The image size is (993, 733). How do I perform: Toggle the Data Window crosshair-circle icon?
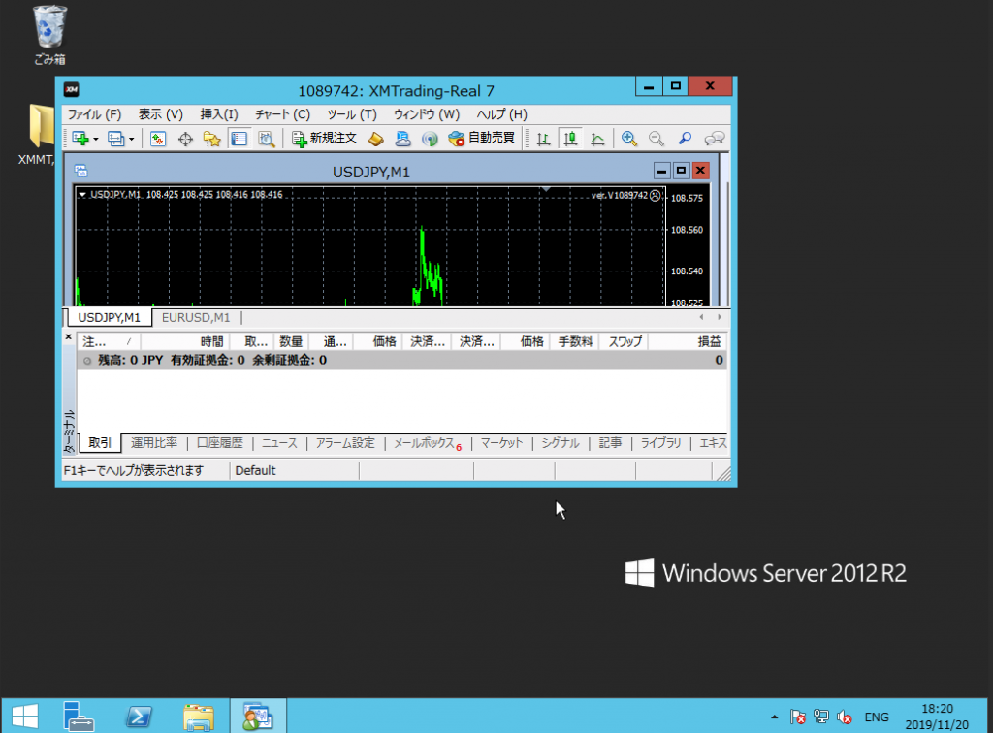[x=185, y=139]
